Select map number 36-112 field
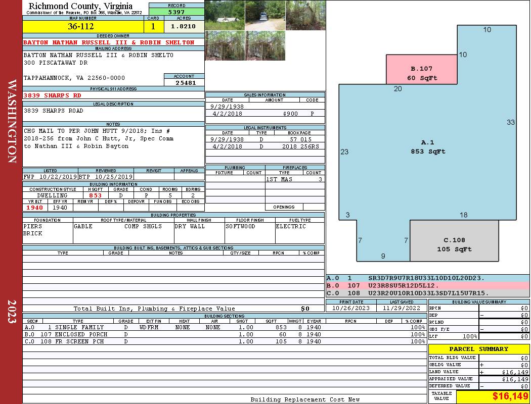This screenshot has height=404, width=531. click(83, 26)
